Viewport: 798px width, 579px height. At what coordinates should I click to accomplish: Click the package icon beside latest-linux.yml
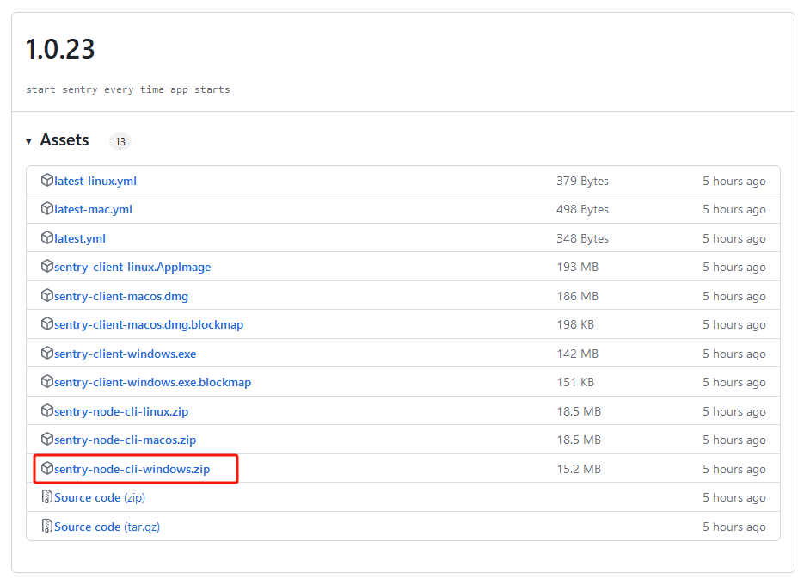(46, 181)
